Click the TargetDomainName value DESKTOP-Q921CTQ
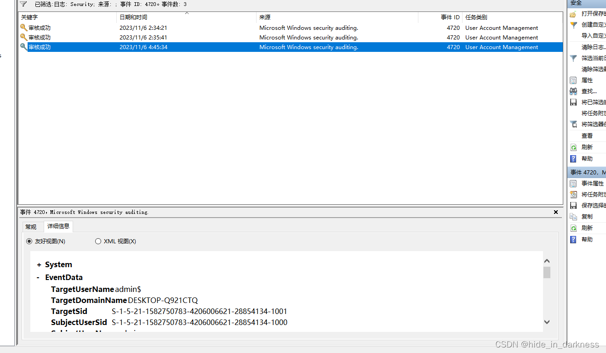Viewport: 606px width, 353px height. click(x=163, y=301)
